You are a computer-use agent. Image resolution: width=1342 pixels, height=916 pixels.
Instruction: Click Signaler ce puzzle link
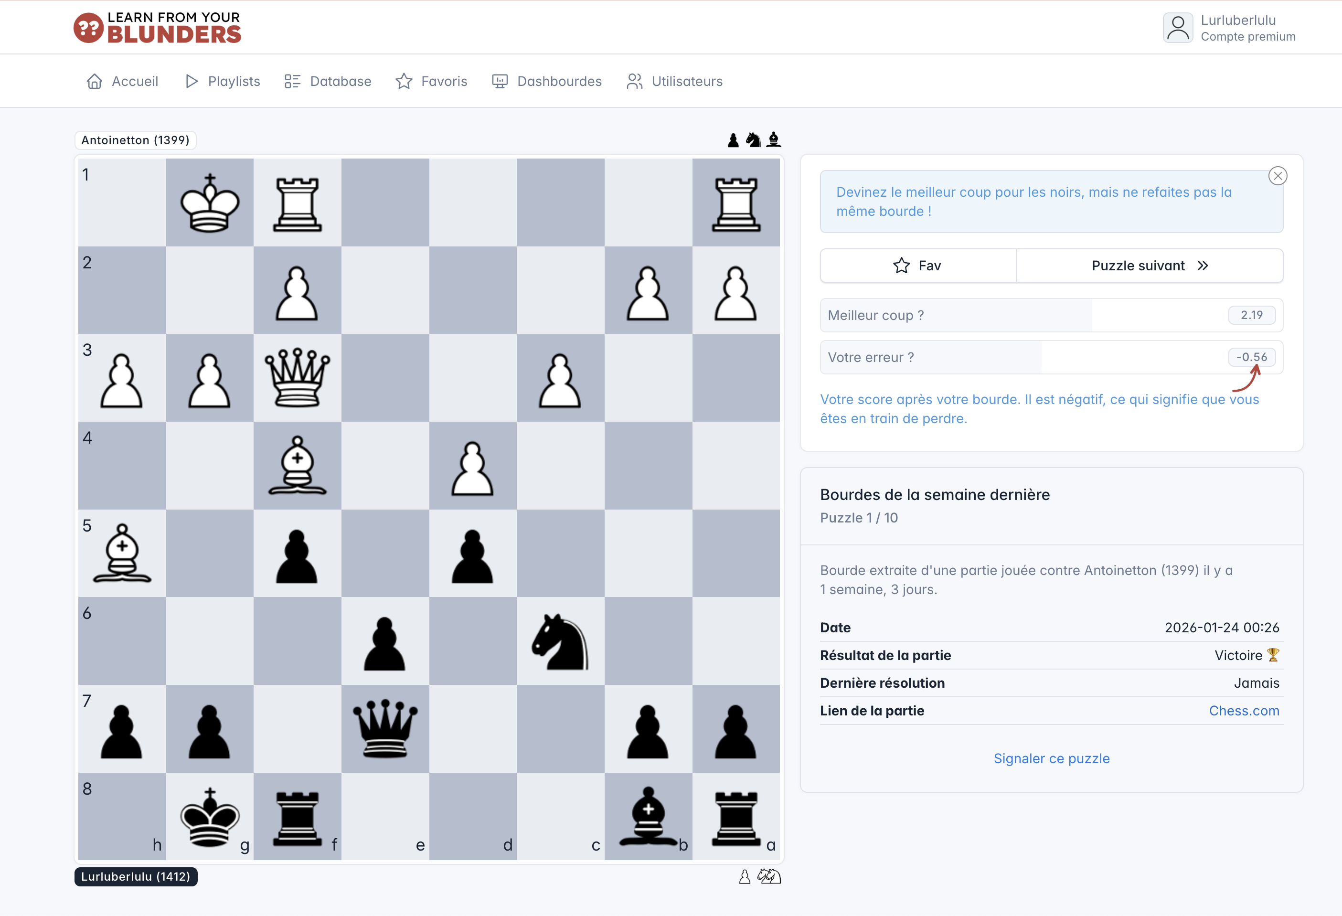click(1051, 758)
